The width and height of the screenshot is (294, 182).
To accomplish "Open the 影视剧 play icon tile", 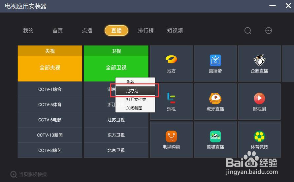I will [259, 102].
